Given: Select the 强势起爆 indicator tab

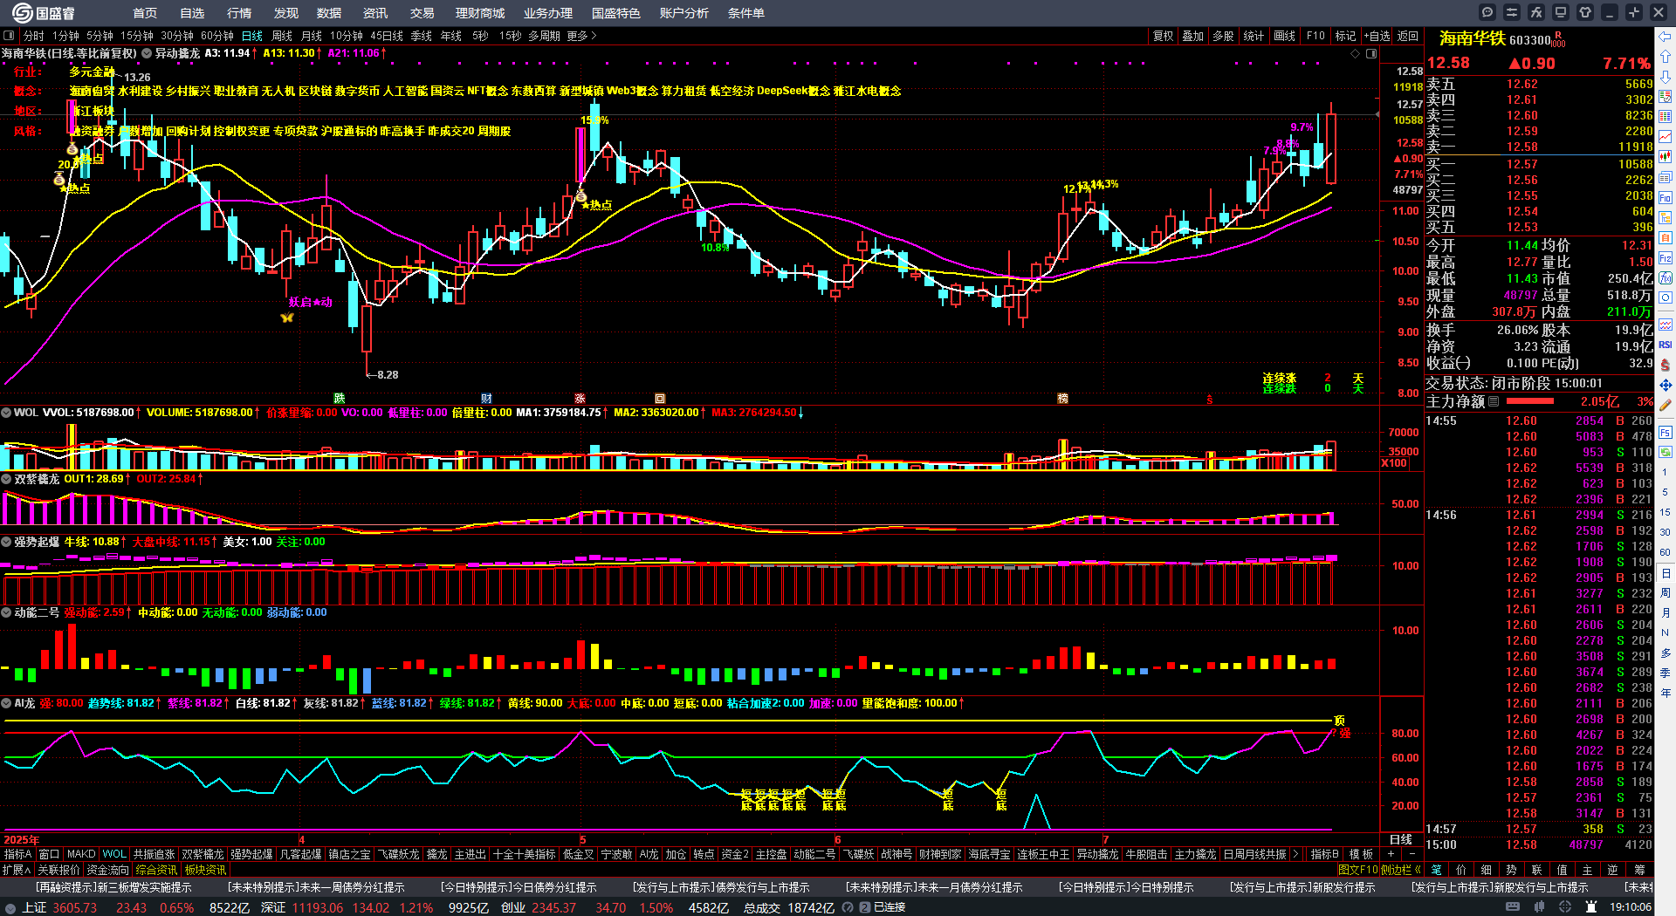Looking at the screenshot, I should click(x=251, y=854).
